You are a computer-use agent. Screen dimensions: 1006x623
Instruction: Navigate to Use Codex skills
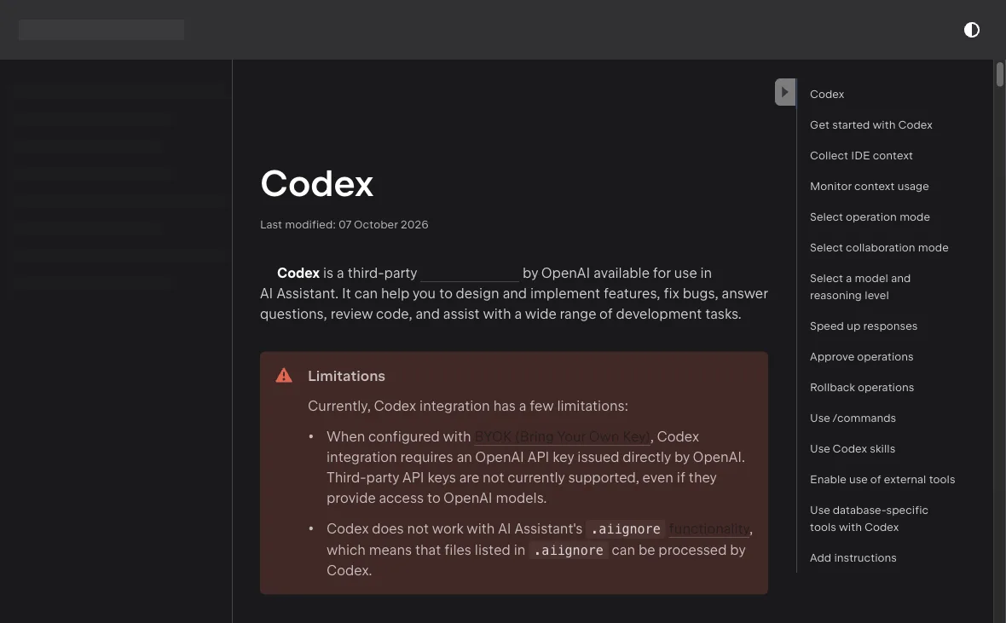click(x=852, y=449)
